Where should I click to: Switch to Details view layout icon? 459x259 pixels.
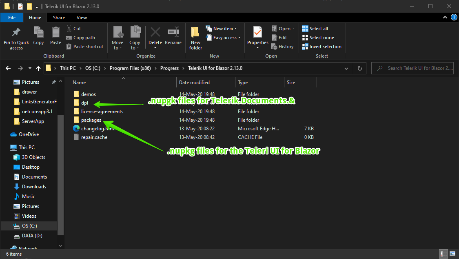pyautogui.click(x=444, y=254)
